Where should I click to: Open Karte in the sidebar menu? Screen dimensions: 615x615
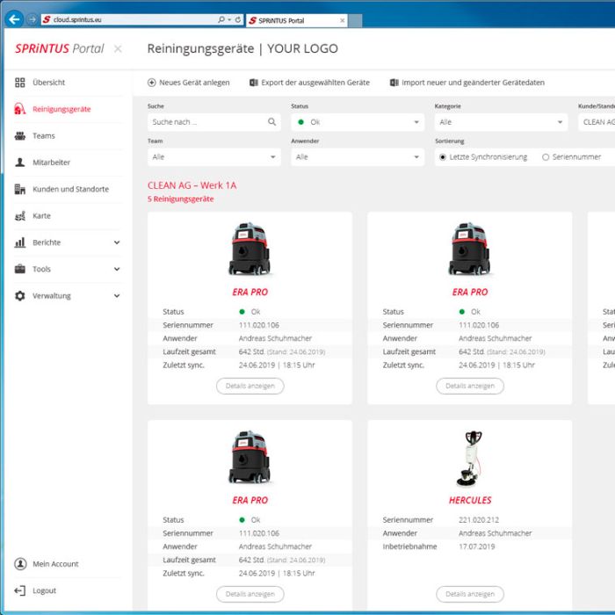coord(41,216)
